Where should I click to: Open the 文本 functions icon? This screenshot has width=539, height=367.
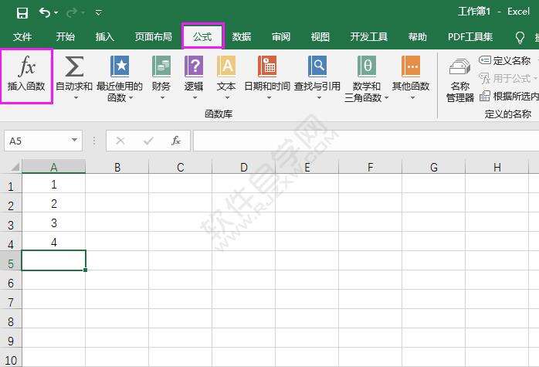point(226,66)
